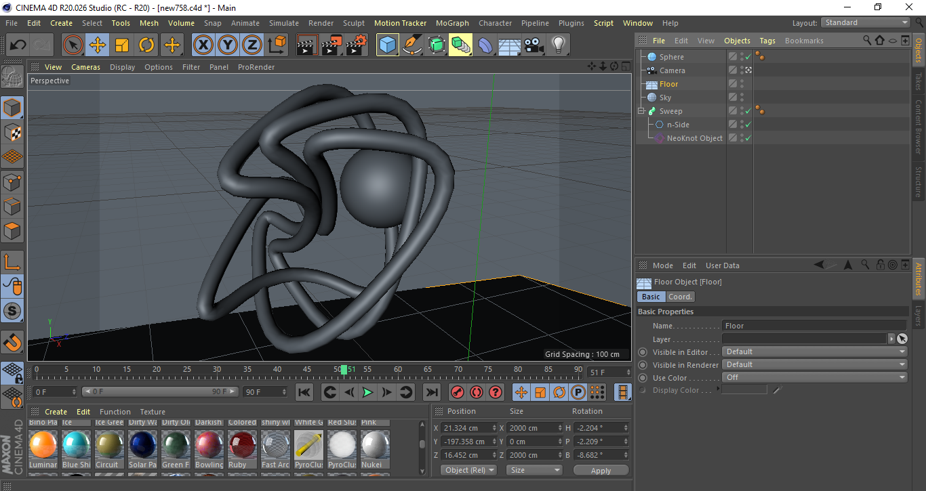Image resolution: width=926 pixels, height=491 pixels.
Task: Activate the Rotate tool
Action: (146, 45)
